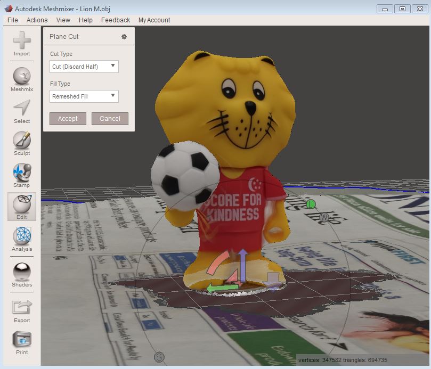This screenshot has width=431, height=369.
Task: Cancel the plane cut
Action: [x=110, y=118]
